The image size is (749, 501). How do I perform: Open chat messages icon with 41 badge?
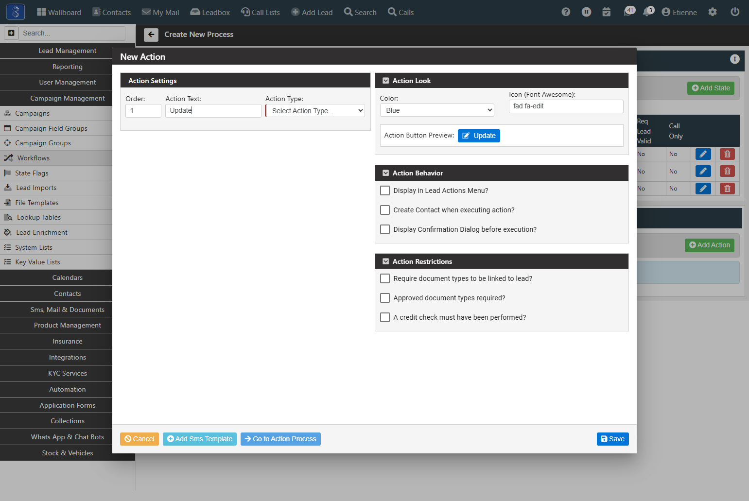[629, 11]
